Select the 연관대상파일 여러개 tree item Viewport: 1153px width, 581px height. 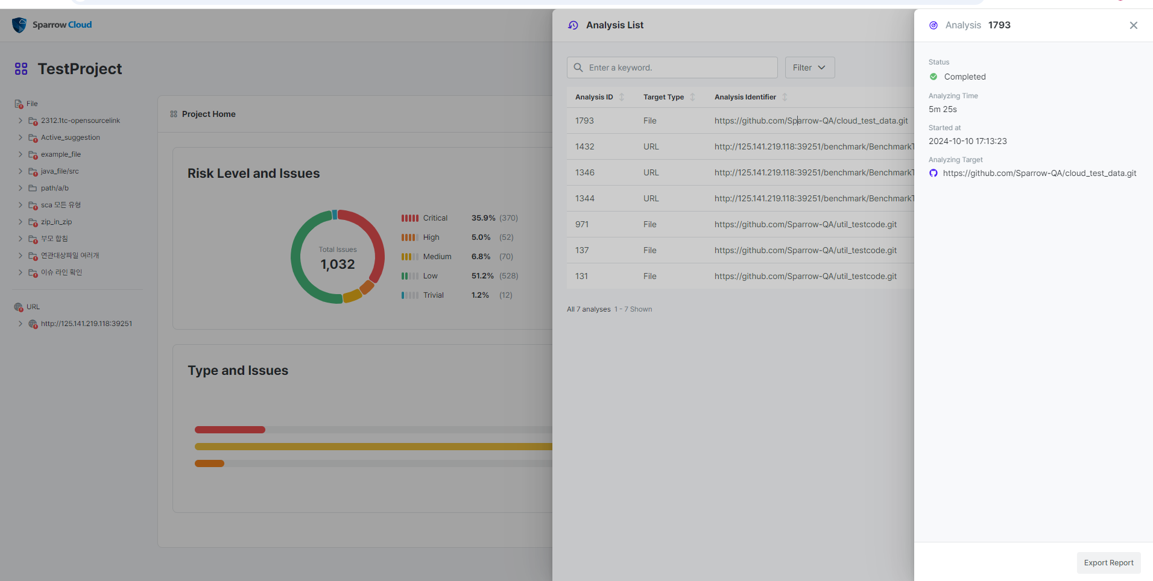[x=70, y=256]
